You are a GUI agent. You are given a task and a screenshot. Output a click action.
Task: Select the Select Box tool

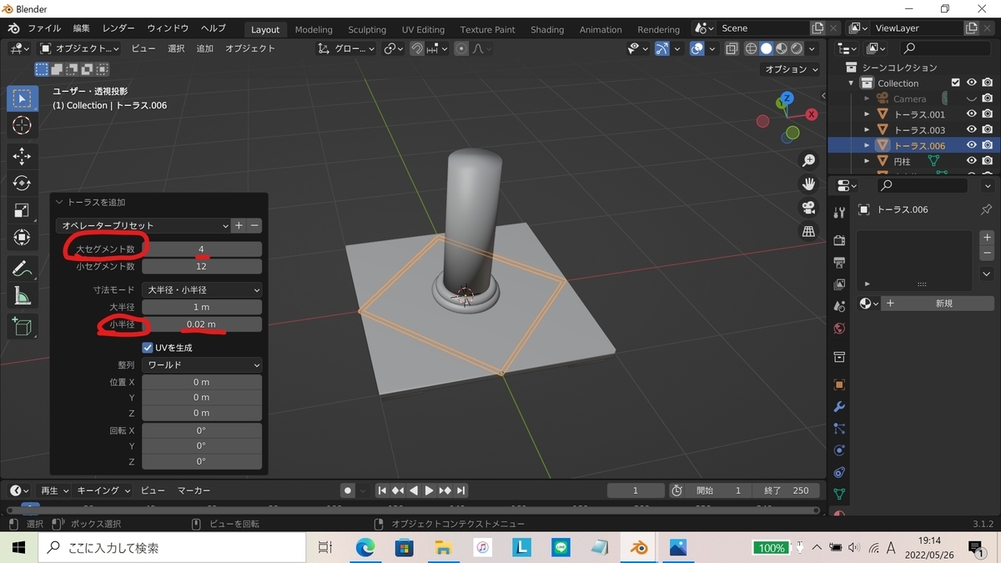pyautogui.click(x=22, y=98)
